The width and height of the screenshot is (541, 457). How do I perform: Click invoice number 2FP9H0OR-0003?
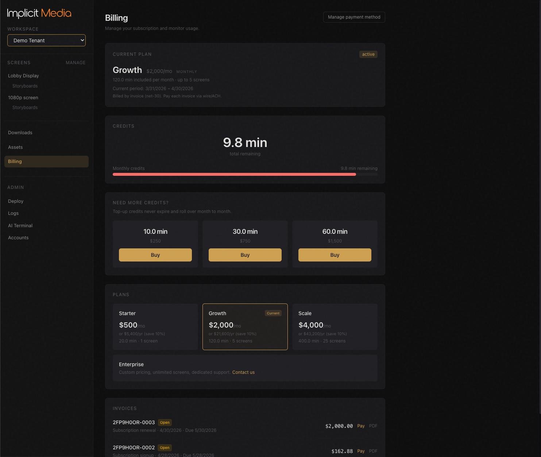point(134,422)
